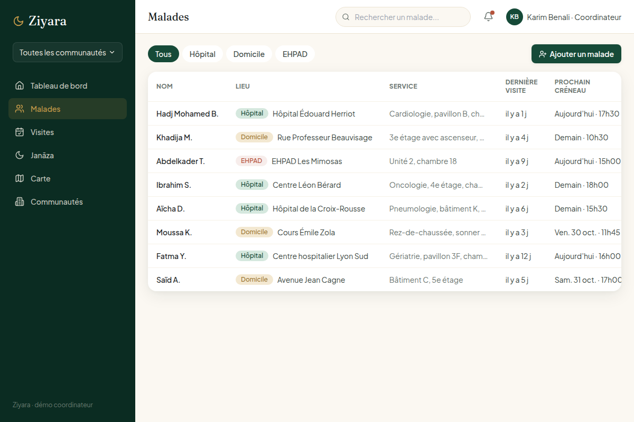634x422 pixels.
Task: Click the search magnifier icon
Action: [346, 17]
